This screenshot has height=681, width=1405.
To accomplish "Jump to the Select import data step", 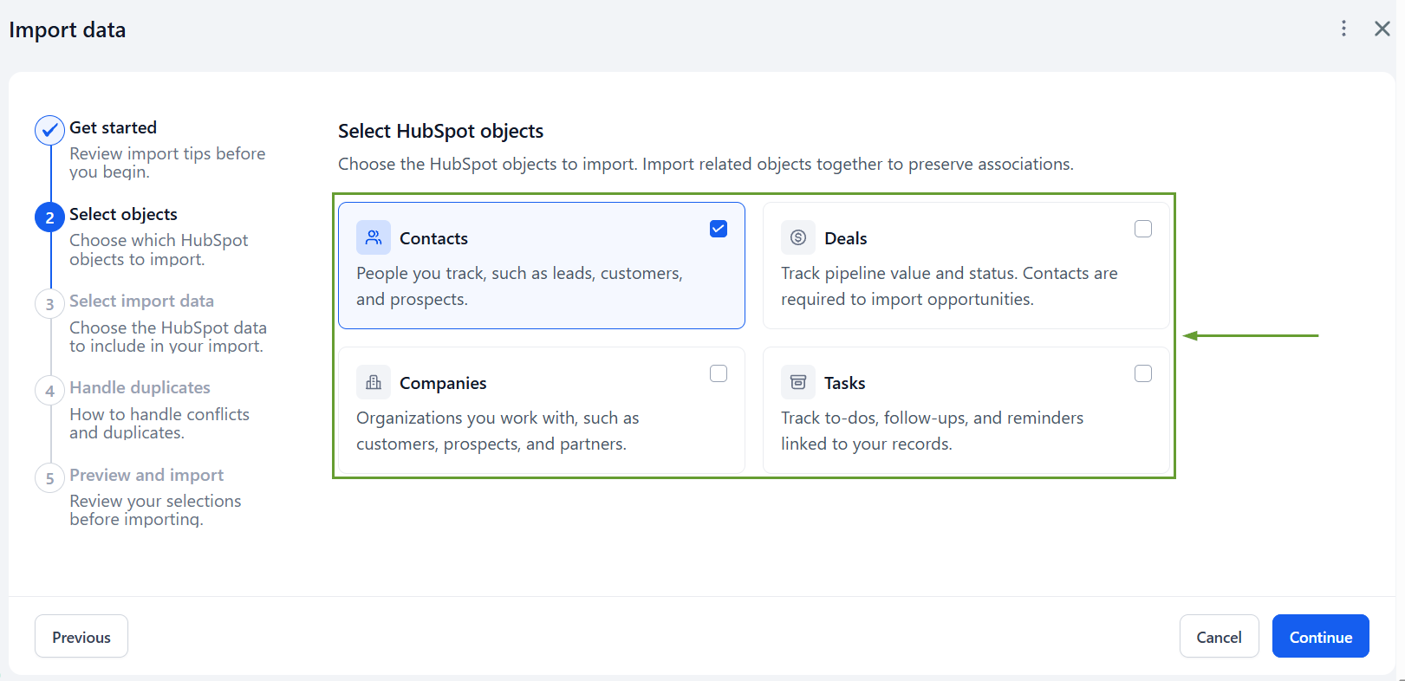I will (141, 301).
